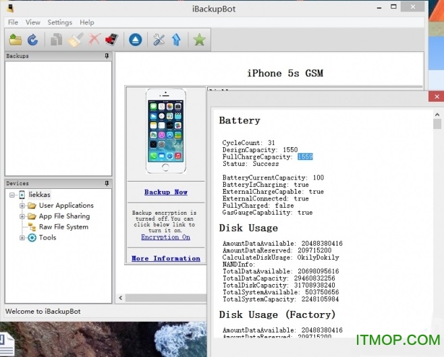Click the blue up-arrow Update icon
The image size is (444, 357).
coord(176,40)
